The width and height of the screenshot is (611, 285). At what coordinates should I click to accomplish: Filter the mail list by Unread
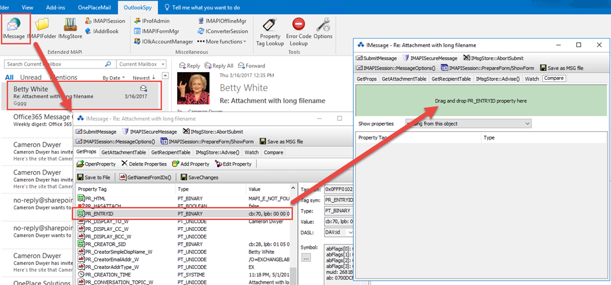click(31, 78)
